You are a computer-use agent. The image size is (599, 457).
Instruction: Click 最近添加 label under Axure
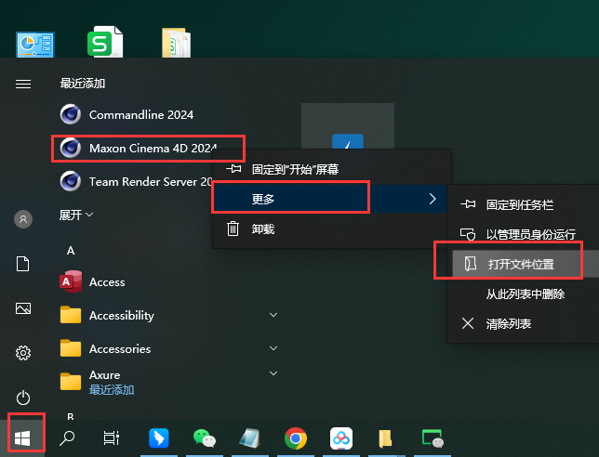pos(112,389)
